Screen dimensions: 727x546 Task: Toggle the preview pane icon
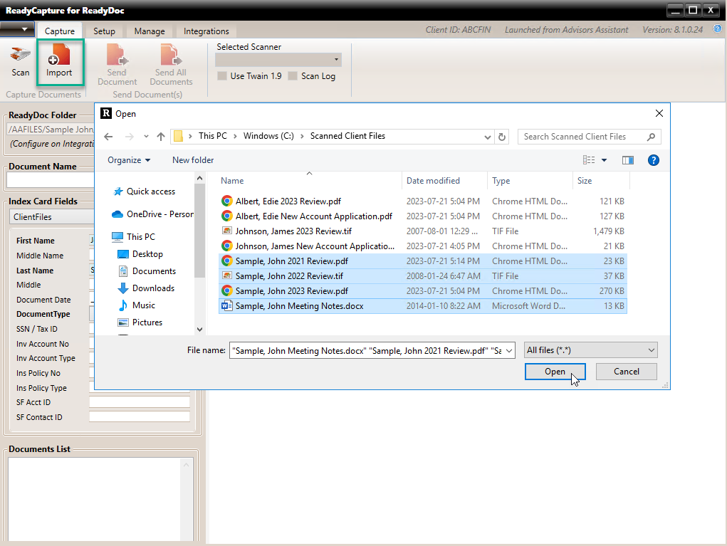coord(628,160)
